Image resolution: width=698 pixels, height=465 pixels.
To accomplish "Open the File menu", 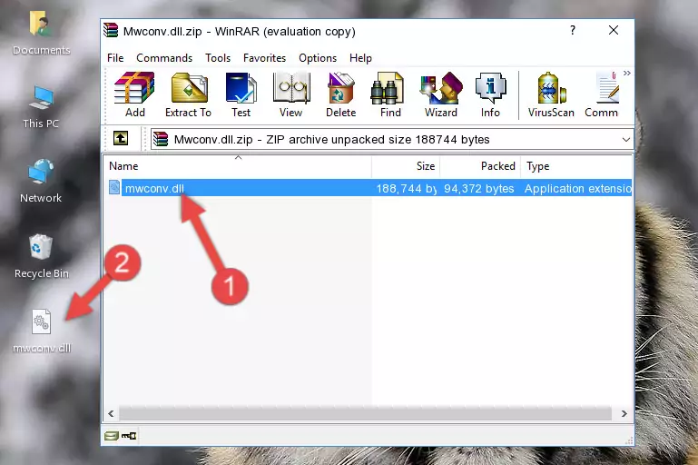I will [x=115, y=58].
